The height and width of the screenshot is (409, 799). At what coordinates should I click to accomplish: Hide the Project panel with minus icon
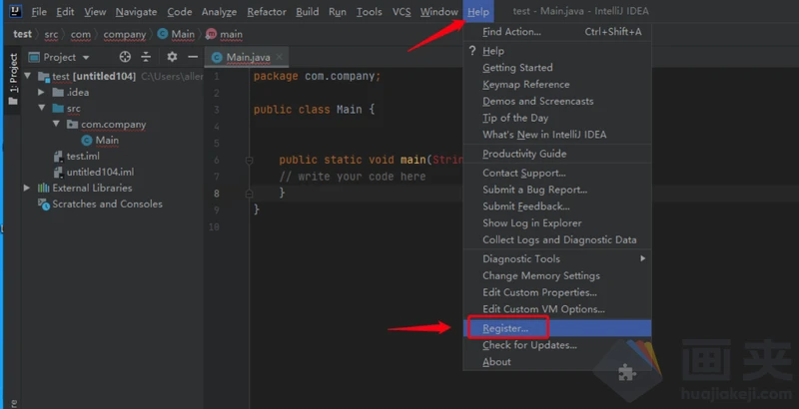coord(193,57)
